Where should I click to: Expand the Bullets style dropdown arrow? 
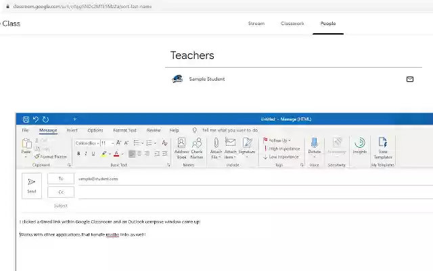pos(143,143)
